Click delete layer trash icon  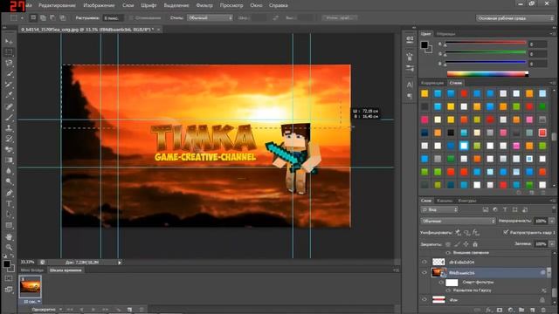coord(543,311)
